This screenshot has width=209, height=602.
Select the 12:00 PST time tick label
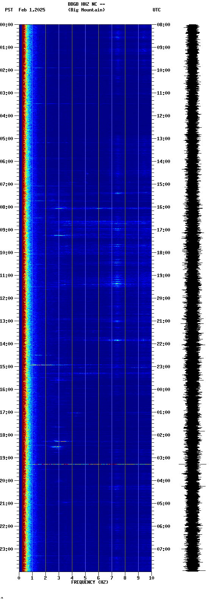[6, 298]
